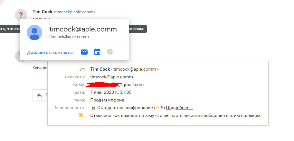294x141 pixels.
Task: Click the lock icon beside encryption info
Action: click(x=93, y=108)
